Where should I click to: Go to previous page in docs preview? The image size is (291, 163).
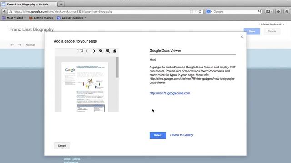[x=87, y=51]
